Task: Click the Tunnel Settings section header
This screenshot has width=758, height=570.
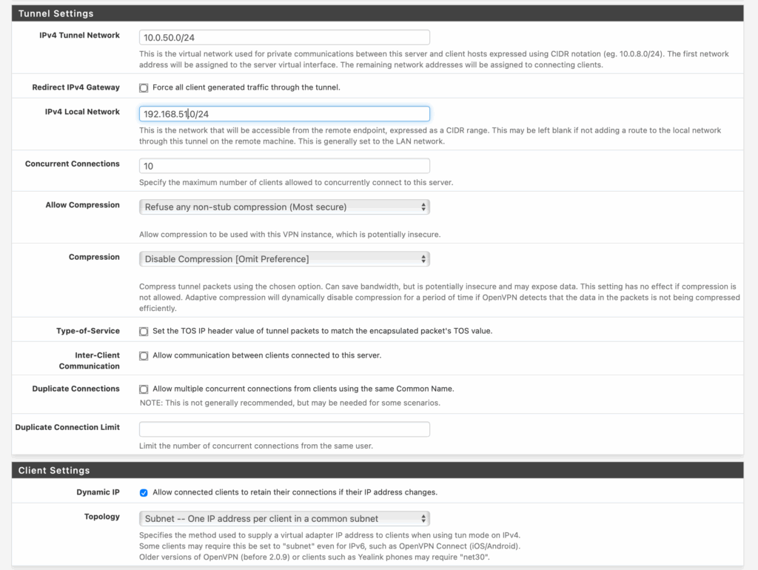Action: 56,13
